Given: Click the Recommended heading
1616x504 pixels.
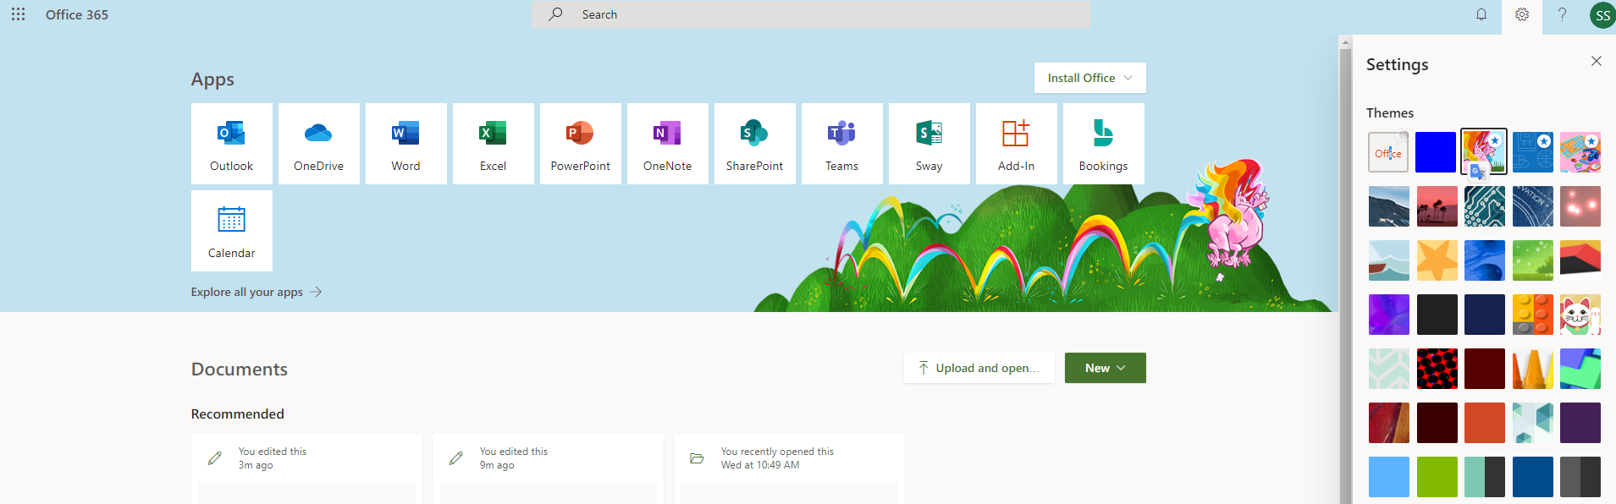Looking at the screenshot, I should 238,414.
